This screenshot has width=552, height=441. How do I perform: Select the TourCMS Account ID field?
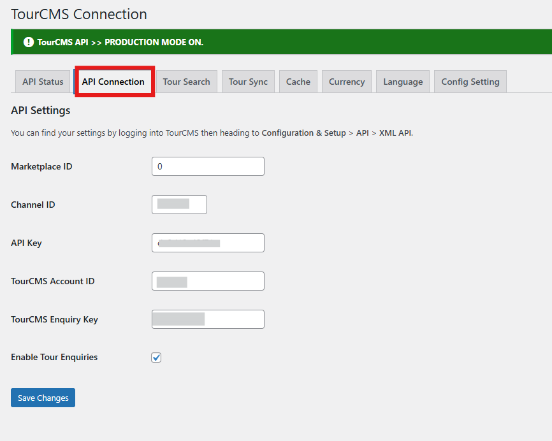(x=208, y=281)
